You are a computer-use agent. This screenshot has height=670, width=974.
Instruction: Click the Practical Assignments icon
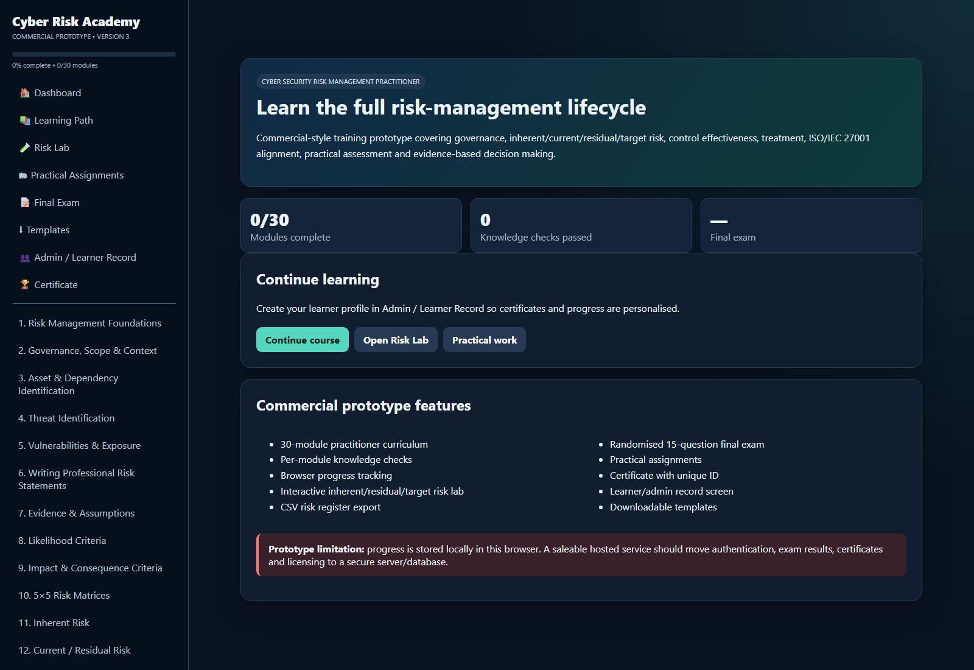(x=23, y=175)
